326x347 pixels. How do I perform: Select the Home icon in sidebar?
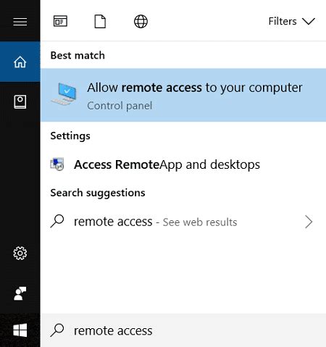[x=20, y=62]
